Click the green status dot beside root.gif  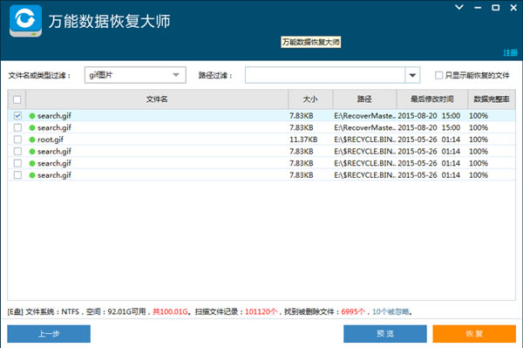coord(32,140)
